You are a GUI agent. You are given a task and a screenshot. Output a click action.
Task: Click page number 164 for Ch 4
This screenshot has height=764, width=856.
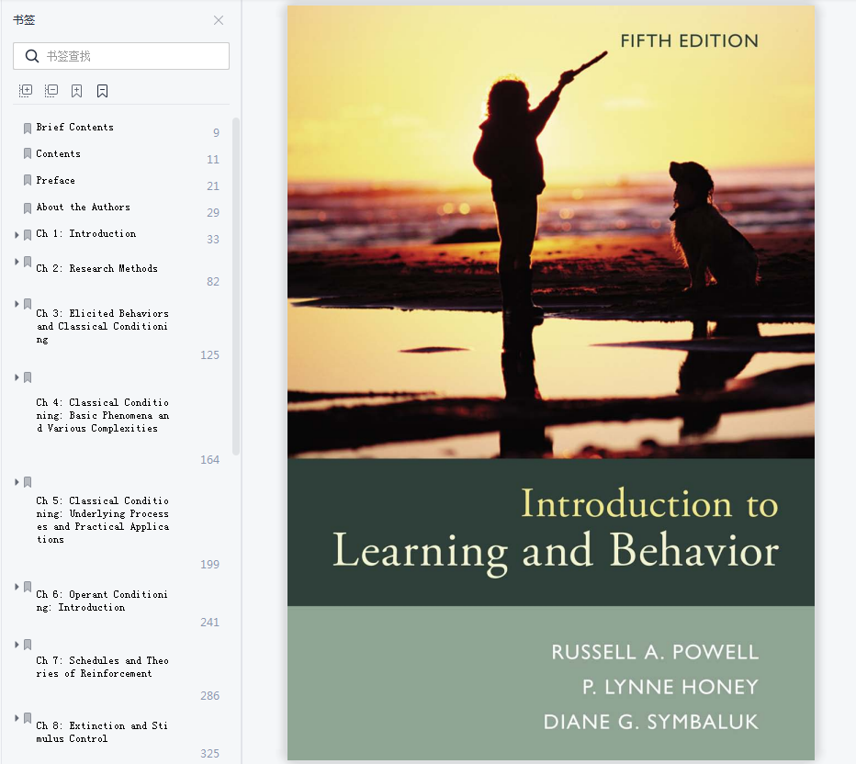coord(209,460)
